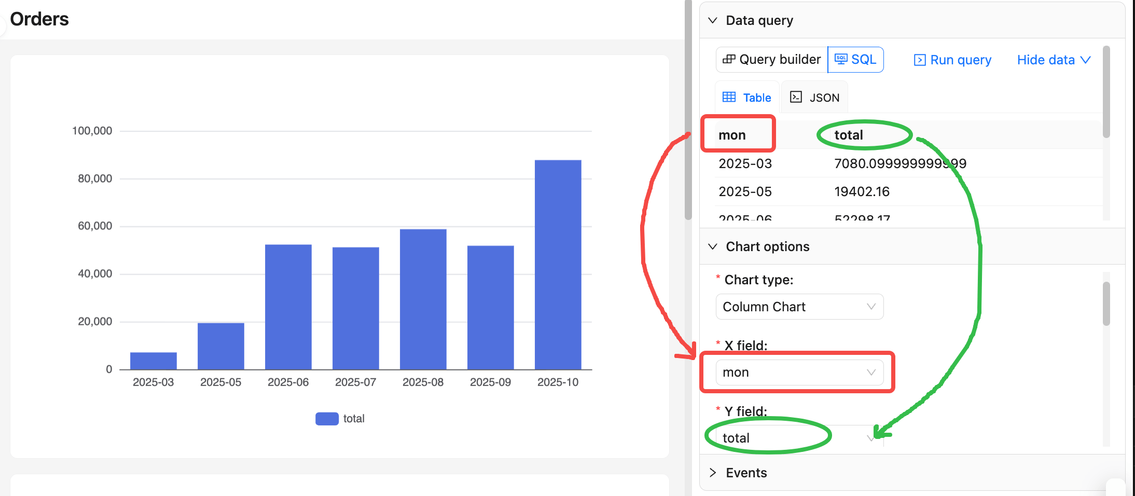This screenshot has width=1135, height=496.
Task: Open the X field dropdown
Action: 799,373
